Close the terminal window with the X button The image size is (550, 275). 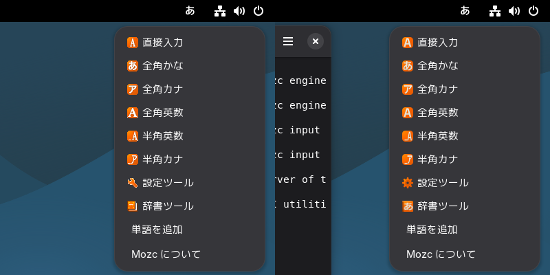pyautogui.click(x=316, y=41)
